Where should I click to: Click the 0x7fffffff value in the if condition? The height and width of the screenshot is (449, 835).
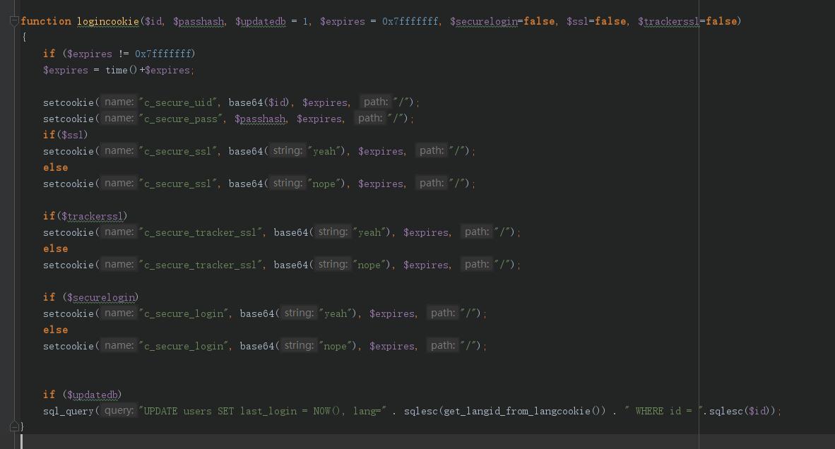tap(162, 54)
